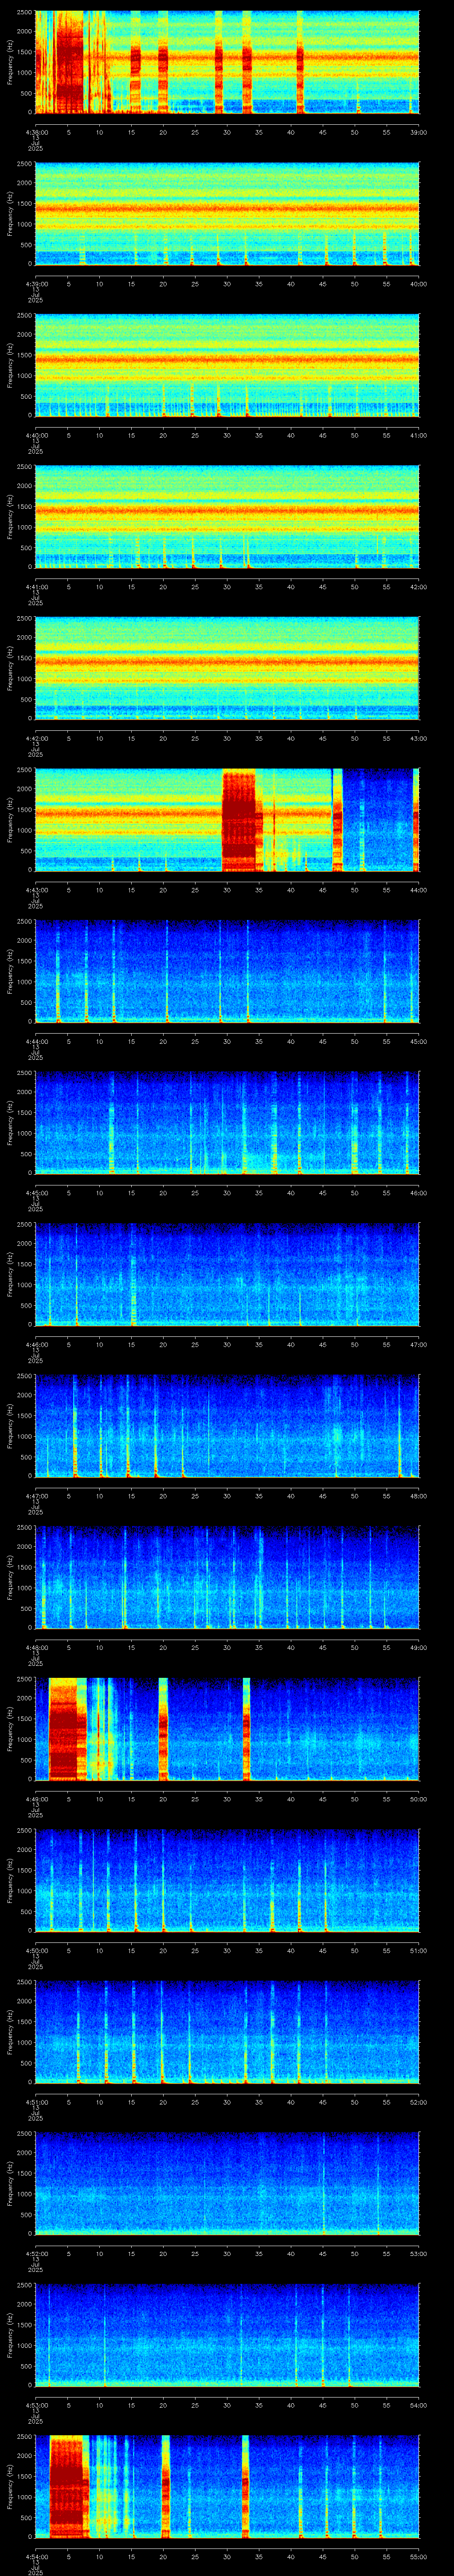Click the spectrogram panel starting at 4:38:00

pyautogui.click(x=227, y=62)
